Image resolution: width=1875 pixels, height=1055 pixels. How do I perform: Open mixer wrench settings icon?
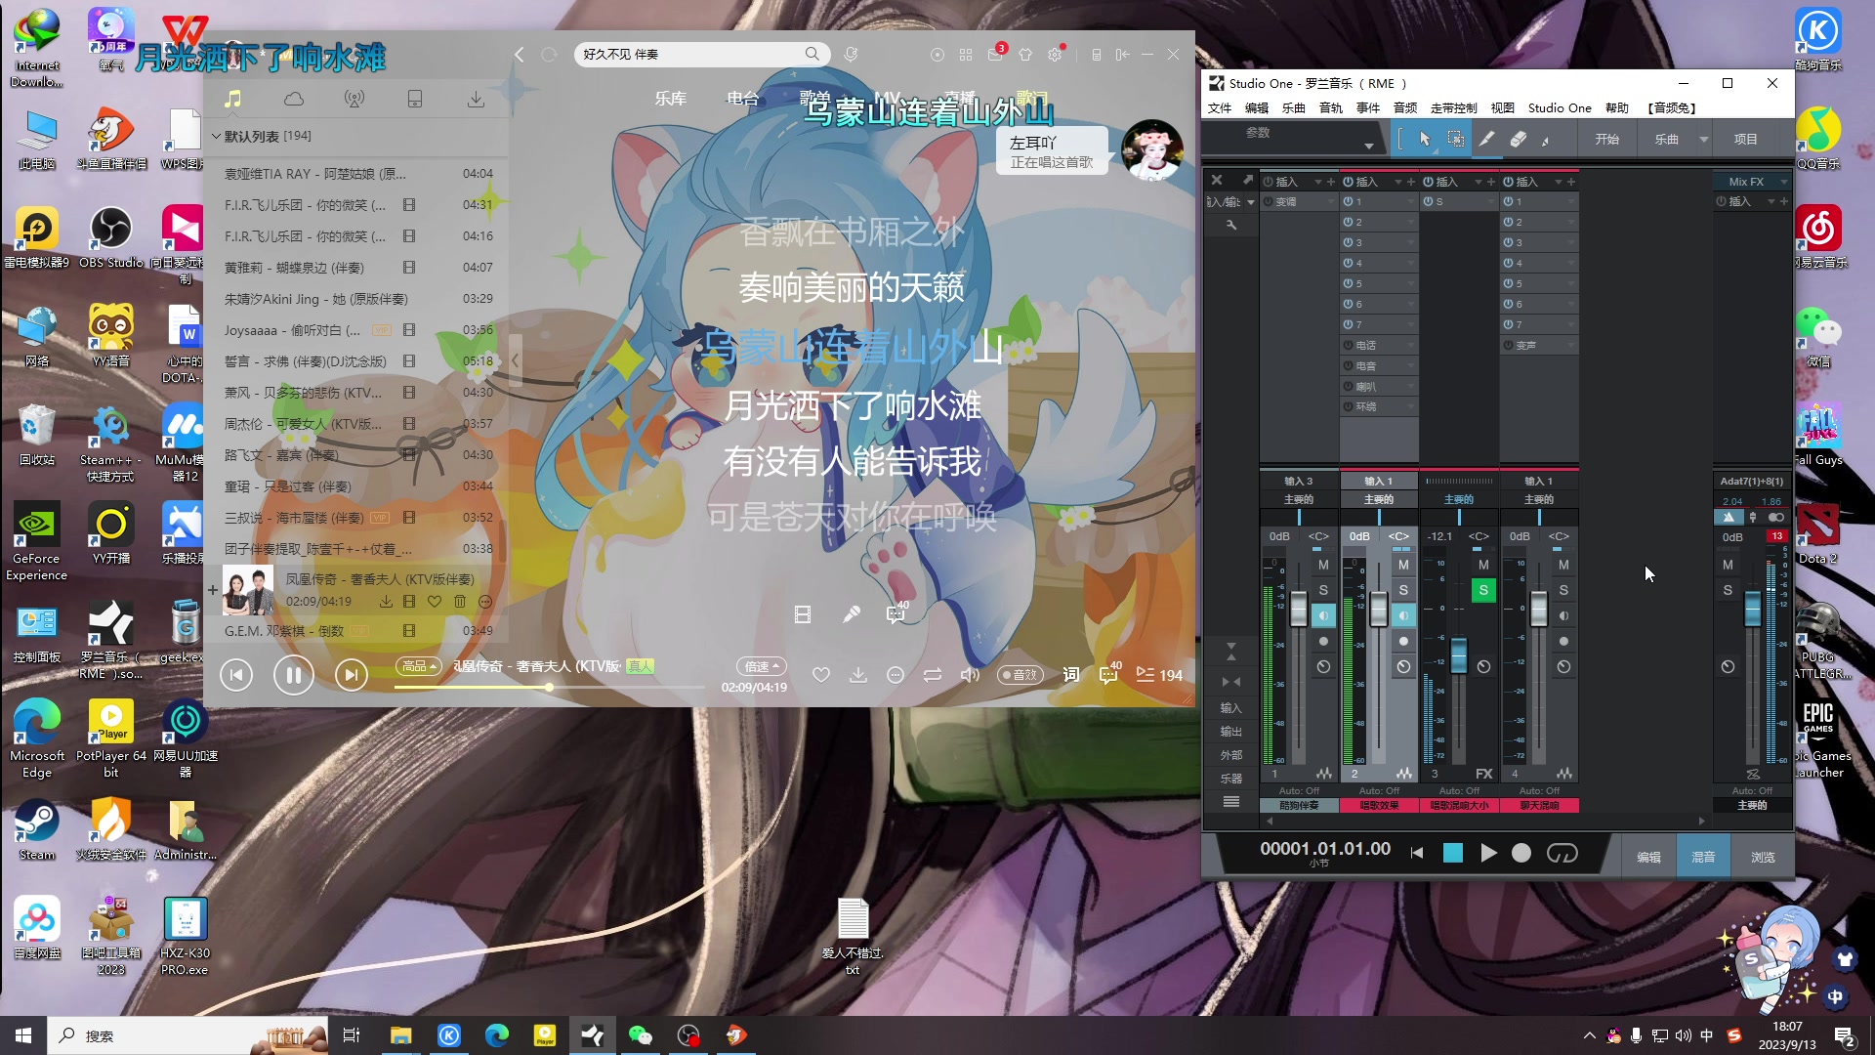[x=1231, y=225]
